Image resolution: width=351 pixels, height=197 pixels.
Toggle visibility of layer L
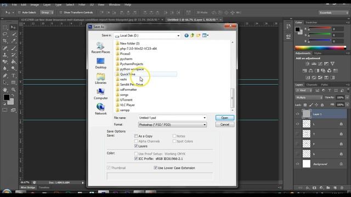(x=297, y=124)
